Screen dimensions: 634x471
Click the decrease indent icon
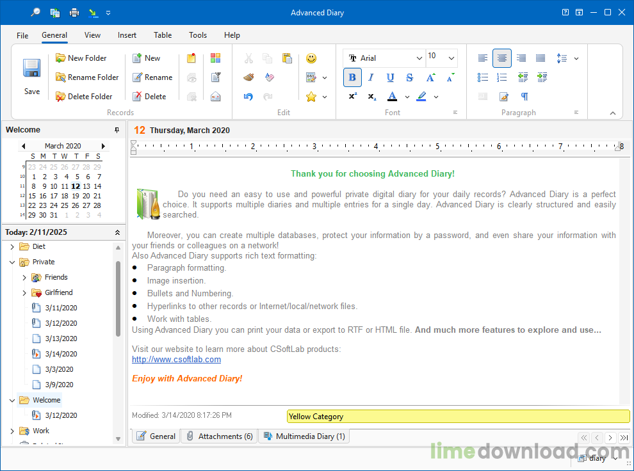523,77
